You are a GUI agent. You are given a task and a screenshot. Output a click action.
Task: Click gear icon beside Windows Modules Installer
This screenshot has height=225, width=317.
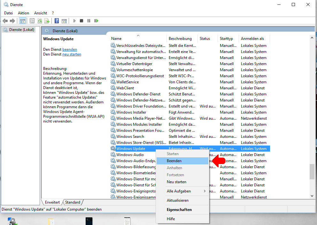[x=113, y=124]
